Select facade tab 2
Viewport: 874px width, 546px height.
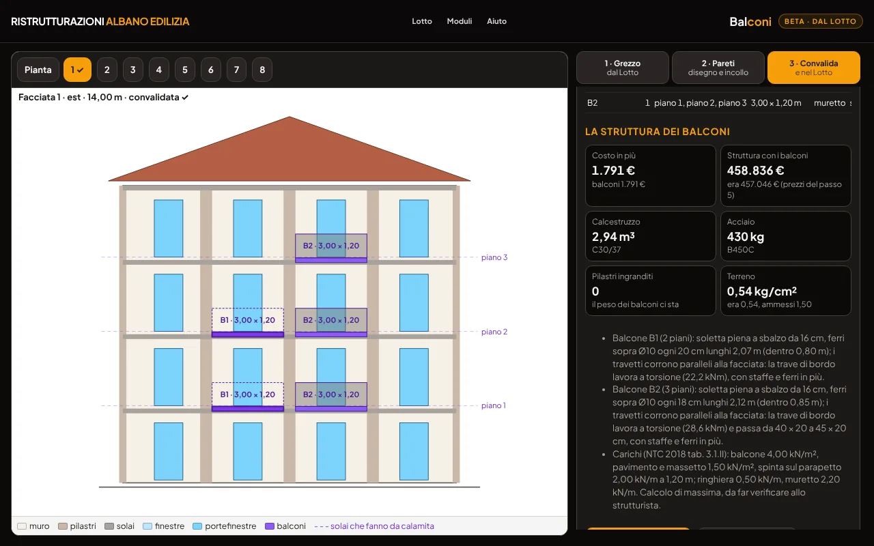pos(107,70)
